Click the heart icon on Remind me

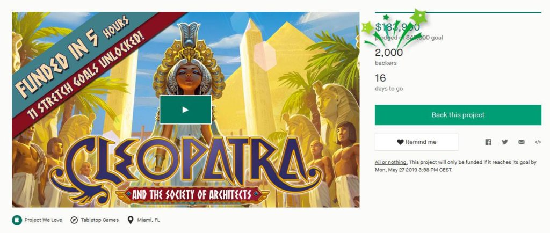[x=400, y=142]
